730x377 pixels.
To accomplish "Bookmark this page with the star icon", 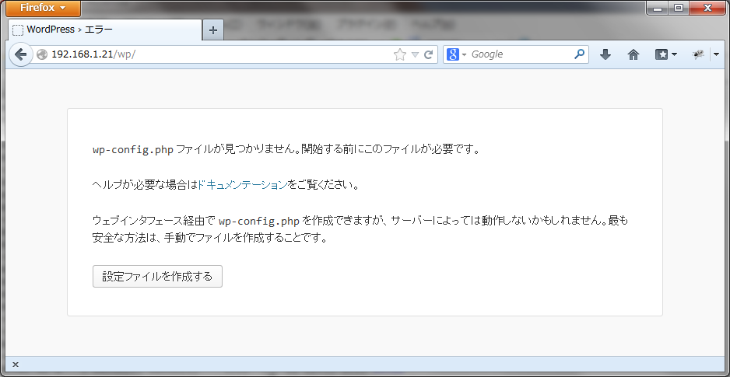I will [x=399, y=55].
